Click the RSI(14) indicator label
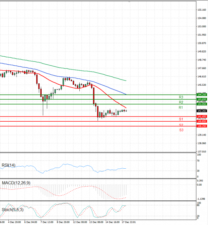Image resolution: width=208 pixels, height=225 pixels. coord(8,165)
